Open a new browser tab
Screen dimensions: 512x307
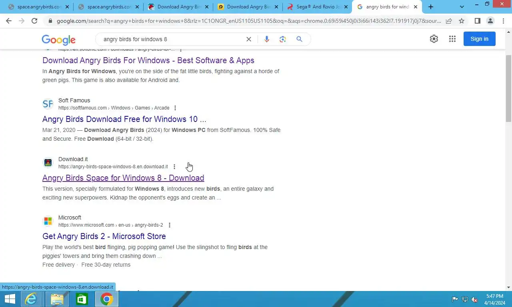coord(431,7)
